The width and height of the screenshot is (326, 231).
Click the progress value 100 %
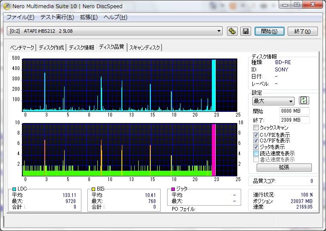pos(307,194)
